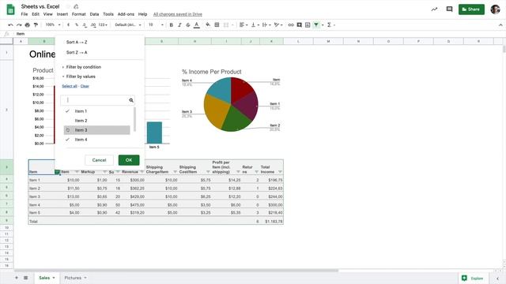Open the text color picker
The height and width of the screenshot is (284, 506).
coord(197,24)
